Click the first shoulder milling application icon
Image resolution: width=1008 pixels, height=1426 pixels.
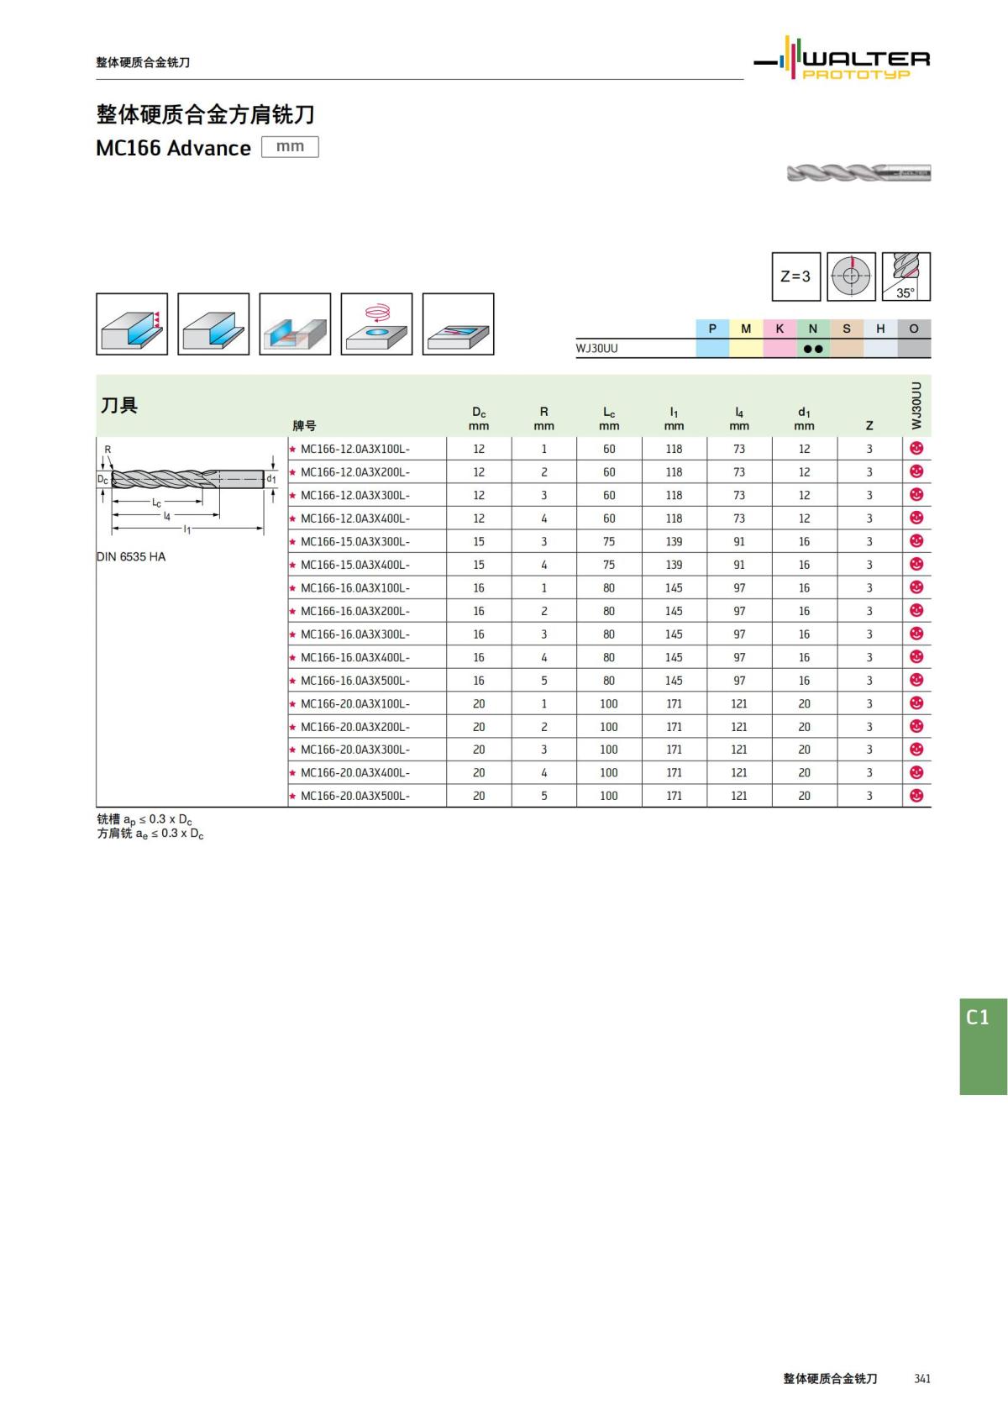132,324
